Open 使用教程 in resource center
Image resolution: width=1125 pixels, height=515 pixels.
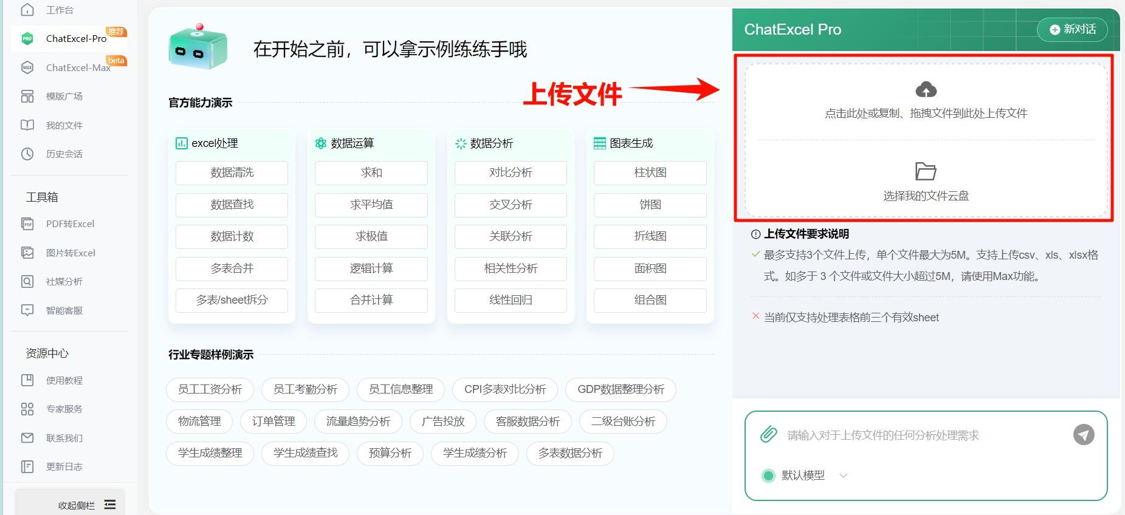64,381
